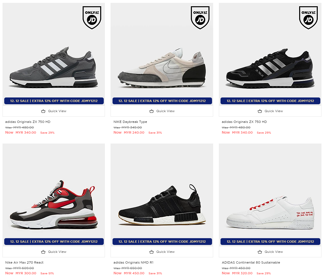This screenshot has width=324, height=278.
Task: Open the white Continental 80 Sustainable shoe image
Action: (x=270, y=212)
